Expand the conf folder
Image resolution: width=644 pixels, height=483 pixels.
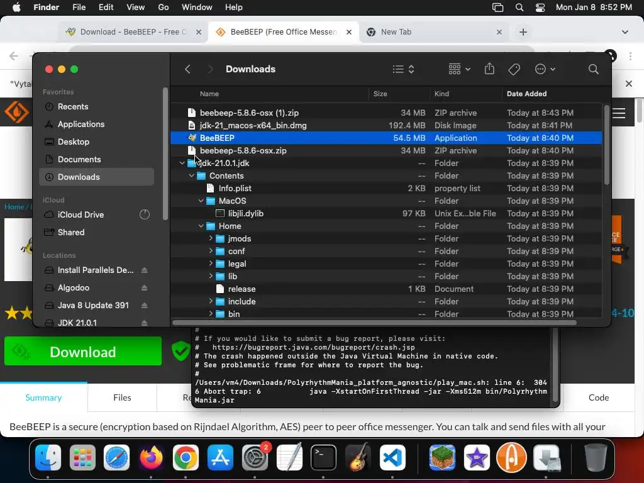pyautogui.click(x=210, y=251)
